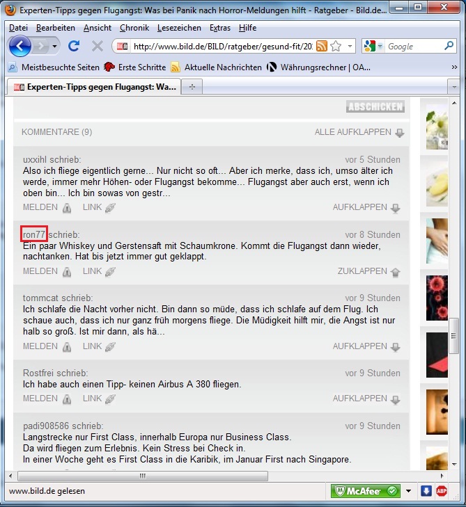Click the URL address field
The width and height of the screenshot is (466, 507).
click(x=222, y=46)
